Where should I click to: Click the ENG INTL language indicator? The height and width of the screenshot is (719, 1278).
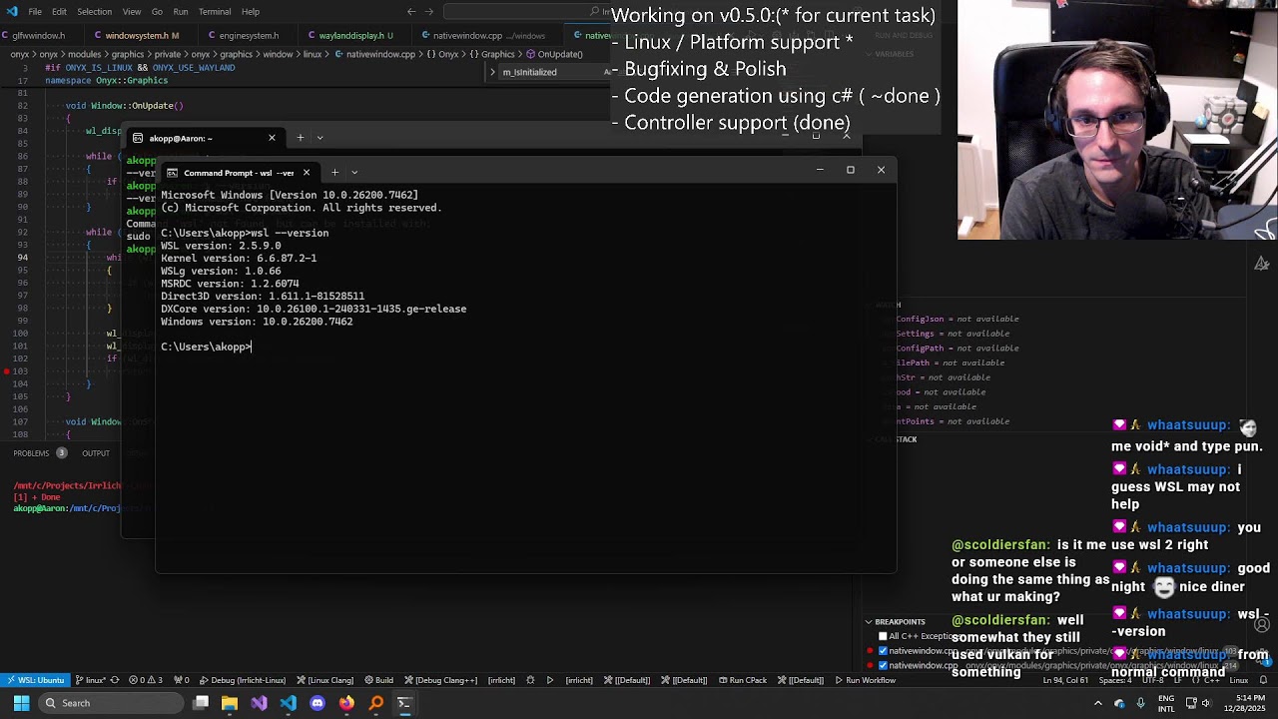click(1166, 703)
